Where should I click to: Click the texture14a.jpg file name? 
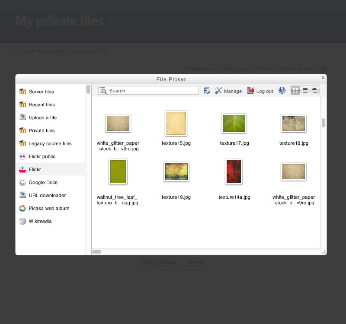point(234,197)
